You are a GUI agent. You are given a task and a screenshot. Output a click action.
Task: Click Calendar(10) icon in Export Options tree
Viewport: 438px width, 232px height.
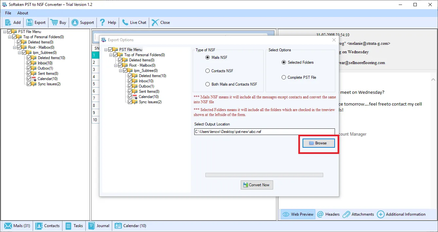click(135, 97)
